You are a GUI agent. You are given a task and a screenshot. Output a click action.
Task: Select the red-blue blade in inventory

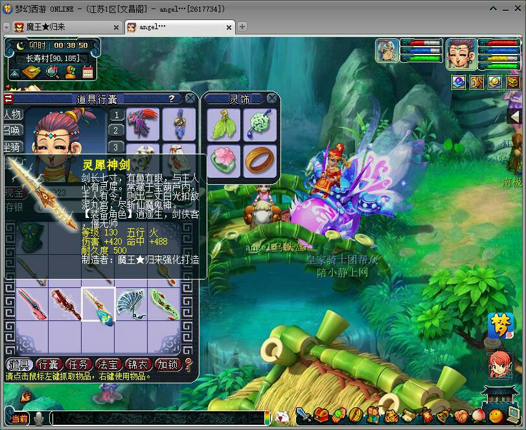pyautogui.click(x=32, y=304)
